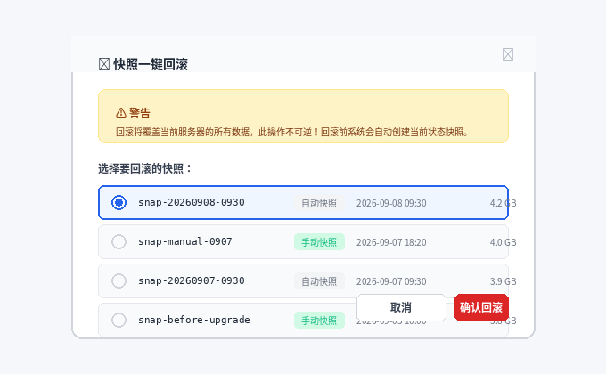Screen dimensions: 606x374
Task: Click the snap-manual-0907 snapshot name
Action: tap(185, 242)
